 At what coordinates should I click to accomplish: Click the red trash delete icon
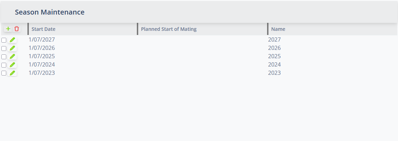coord(17,29)
